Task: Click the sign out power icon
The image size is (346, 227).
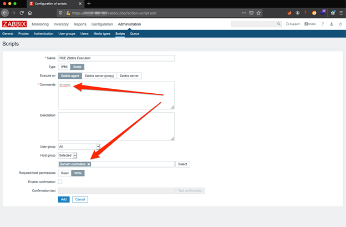Action: click(340, 24)
